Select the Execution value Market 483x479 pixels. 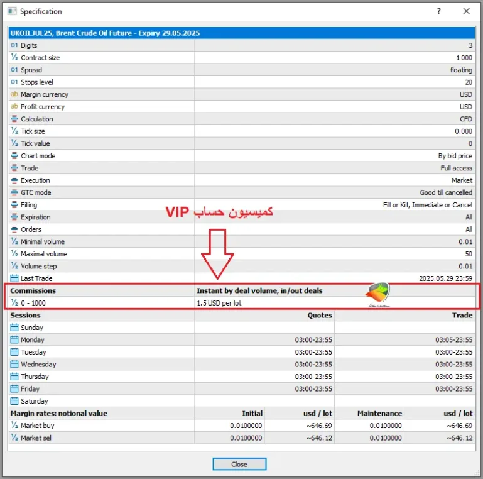click(462, 180)
